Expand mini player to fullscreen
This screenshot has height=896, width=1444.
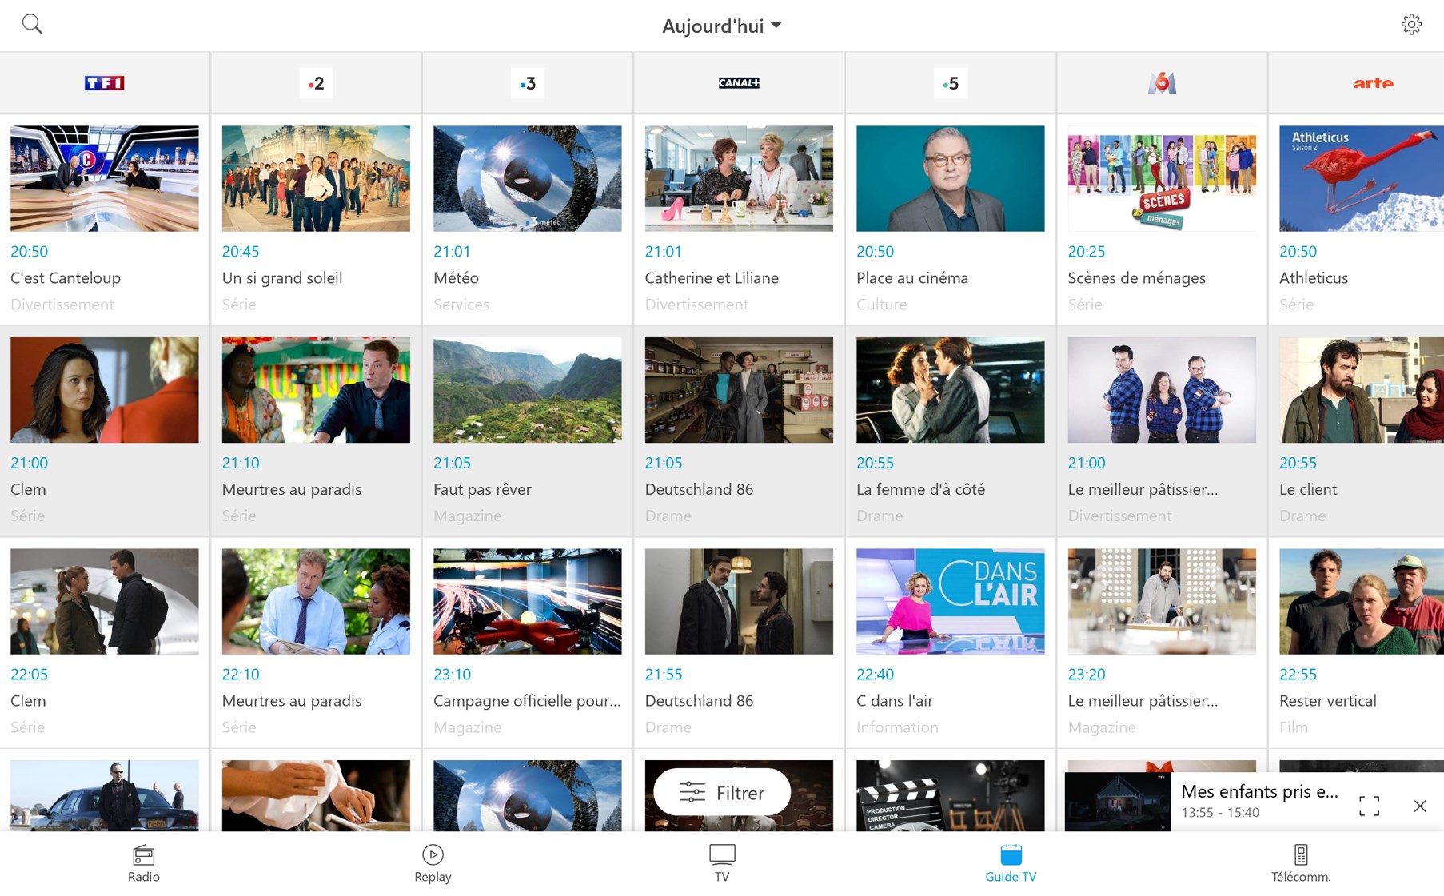point(1369,806)
